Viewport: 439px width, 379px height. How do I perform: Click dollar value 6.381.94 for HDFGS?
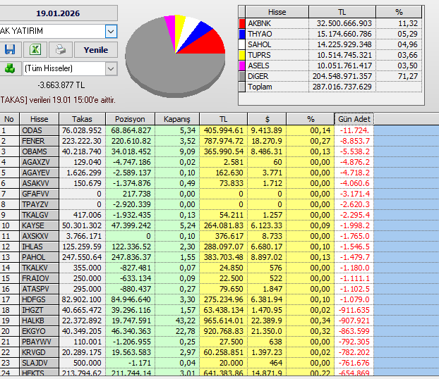tap(266, 299)
